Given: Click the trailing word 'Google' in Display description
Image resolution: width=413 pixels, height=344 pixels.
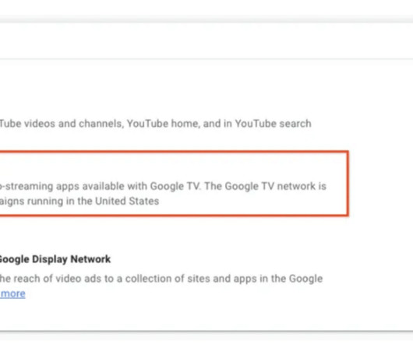Looking at the screenshot, I should click(x=305, y=279).
